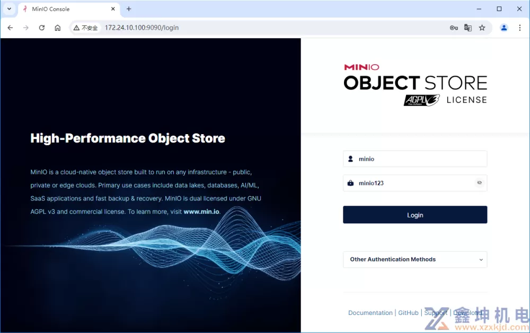Open the browser profile avatar
Screen dimensions: 530x333
(x=503, y=28)
